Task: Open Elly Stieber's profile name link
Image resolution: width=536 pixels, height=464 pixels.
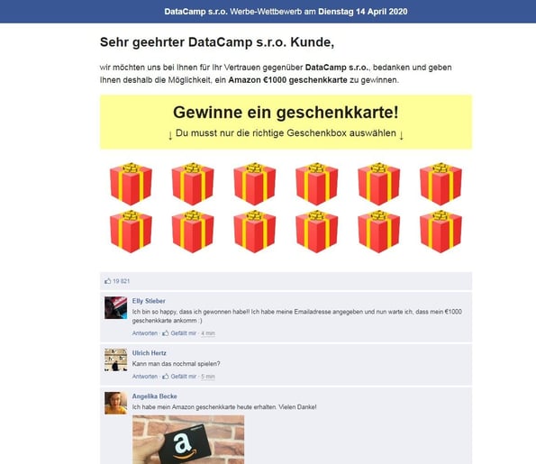Action: point(149,301)
